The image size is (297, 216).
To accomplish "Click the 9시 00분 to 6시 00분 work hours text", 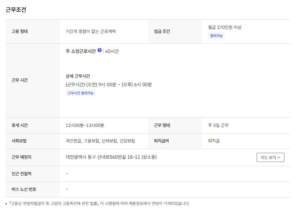I will [109, 84].
